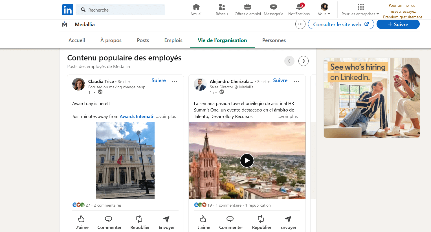
Task: Click Sales Director @ Medallia subtitle
Action: click(x=232, y=87)
